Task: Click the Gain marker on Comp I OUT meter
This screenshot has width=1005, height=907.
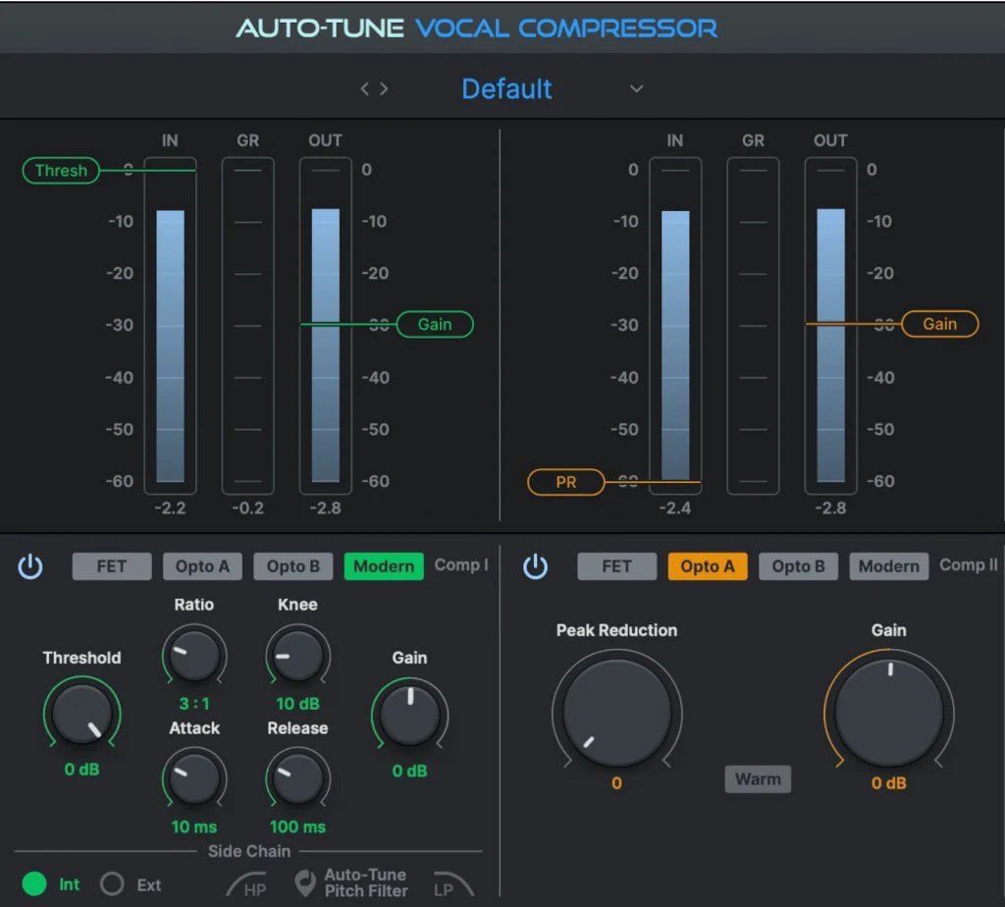Action: click(x=435, y=324)
